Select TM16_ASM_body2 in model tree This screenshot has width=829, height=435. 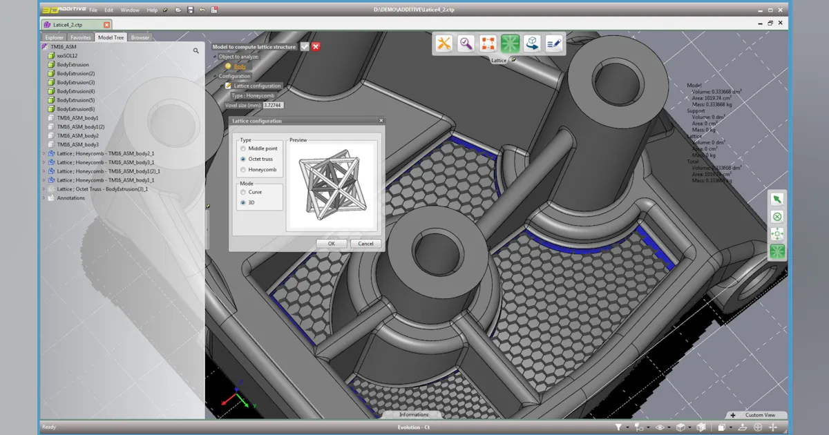point(77,136)
